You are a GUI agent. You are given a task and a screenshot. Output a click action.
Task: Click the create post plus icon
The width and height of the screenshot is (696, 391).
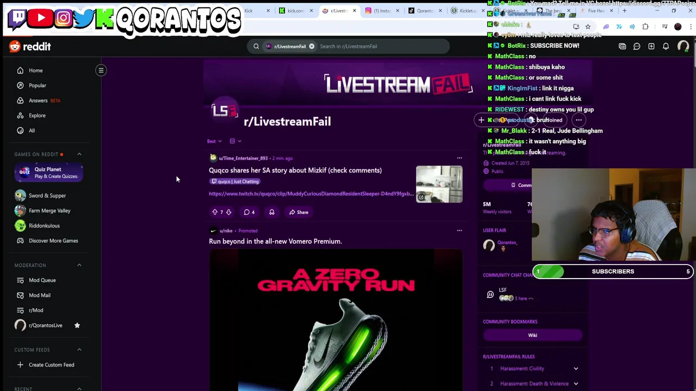(x=651, y=46)
